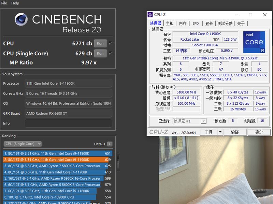Switch to the 測試分數 tab in CPU-Z

coord(225,24)
